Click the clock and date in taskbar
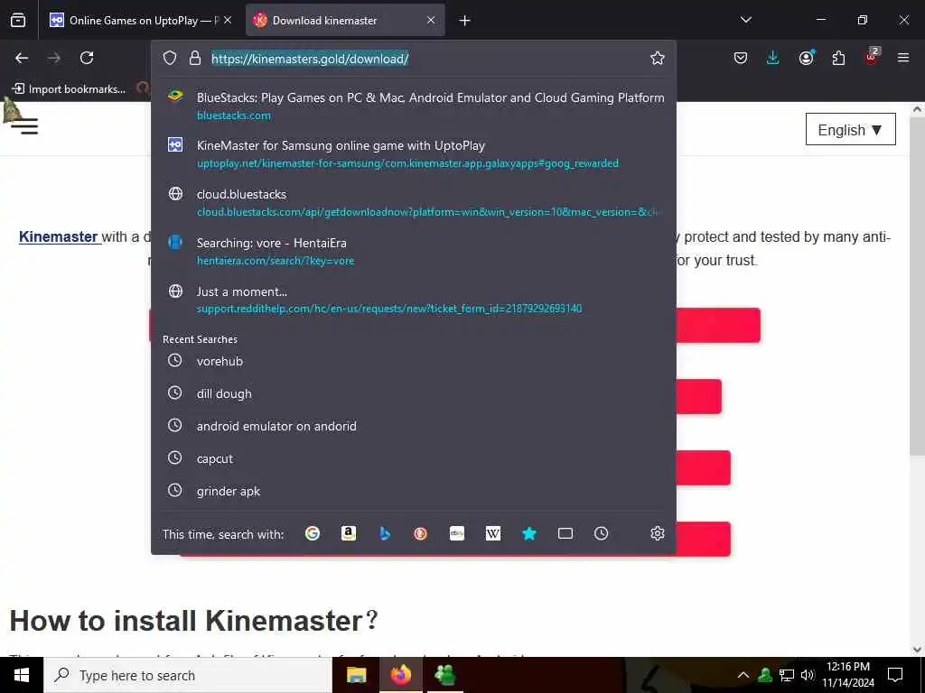Screen dimensions: 925x693 (x=848, y=675)
